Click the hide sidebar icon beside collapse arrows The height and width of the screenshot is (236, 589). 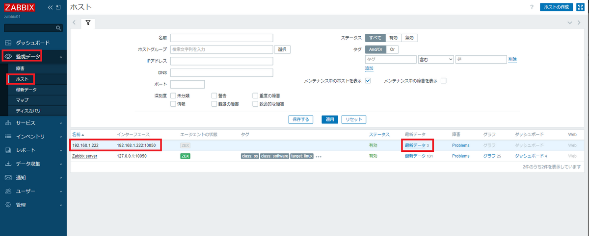point(59,7)
